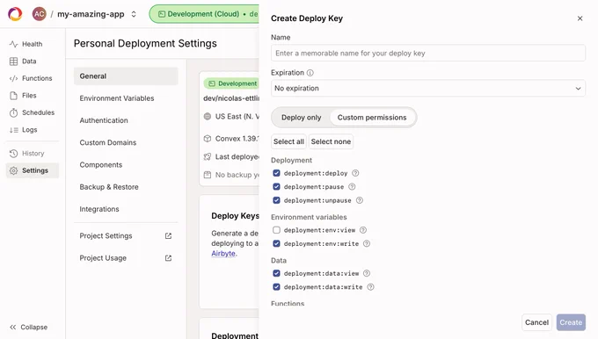
Task: Uncheck deployment:data:write permission
Action: 276,287
